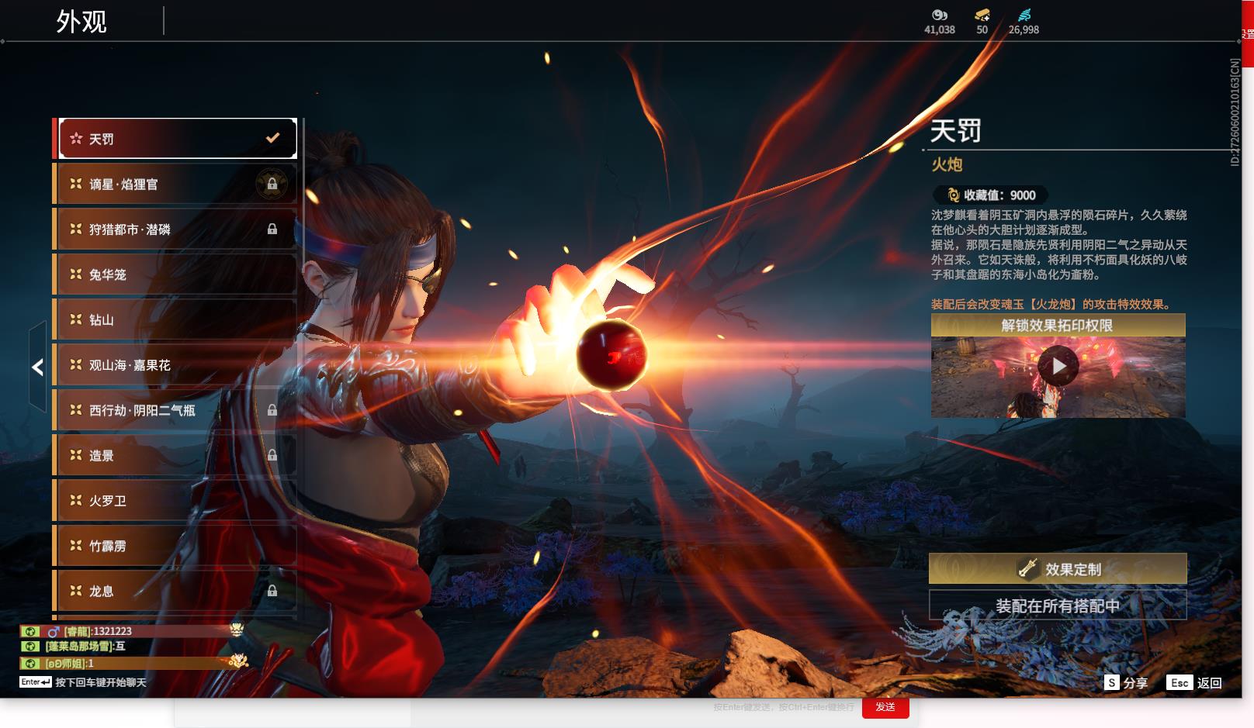Viewport: 1254px width, 728px height.
Task: Click 装配在所有搭配中 button
Action: (x=1058, y=606)
